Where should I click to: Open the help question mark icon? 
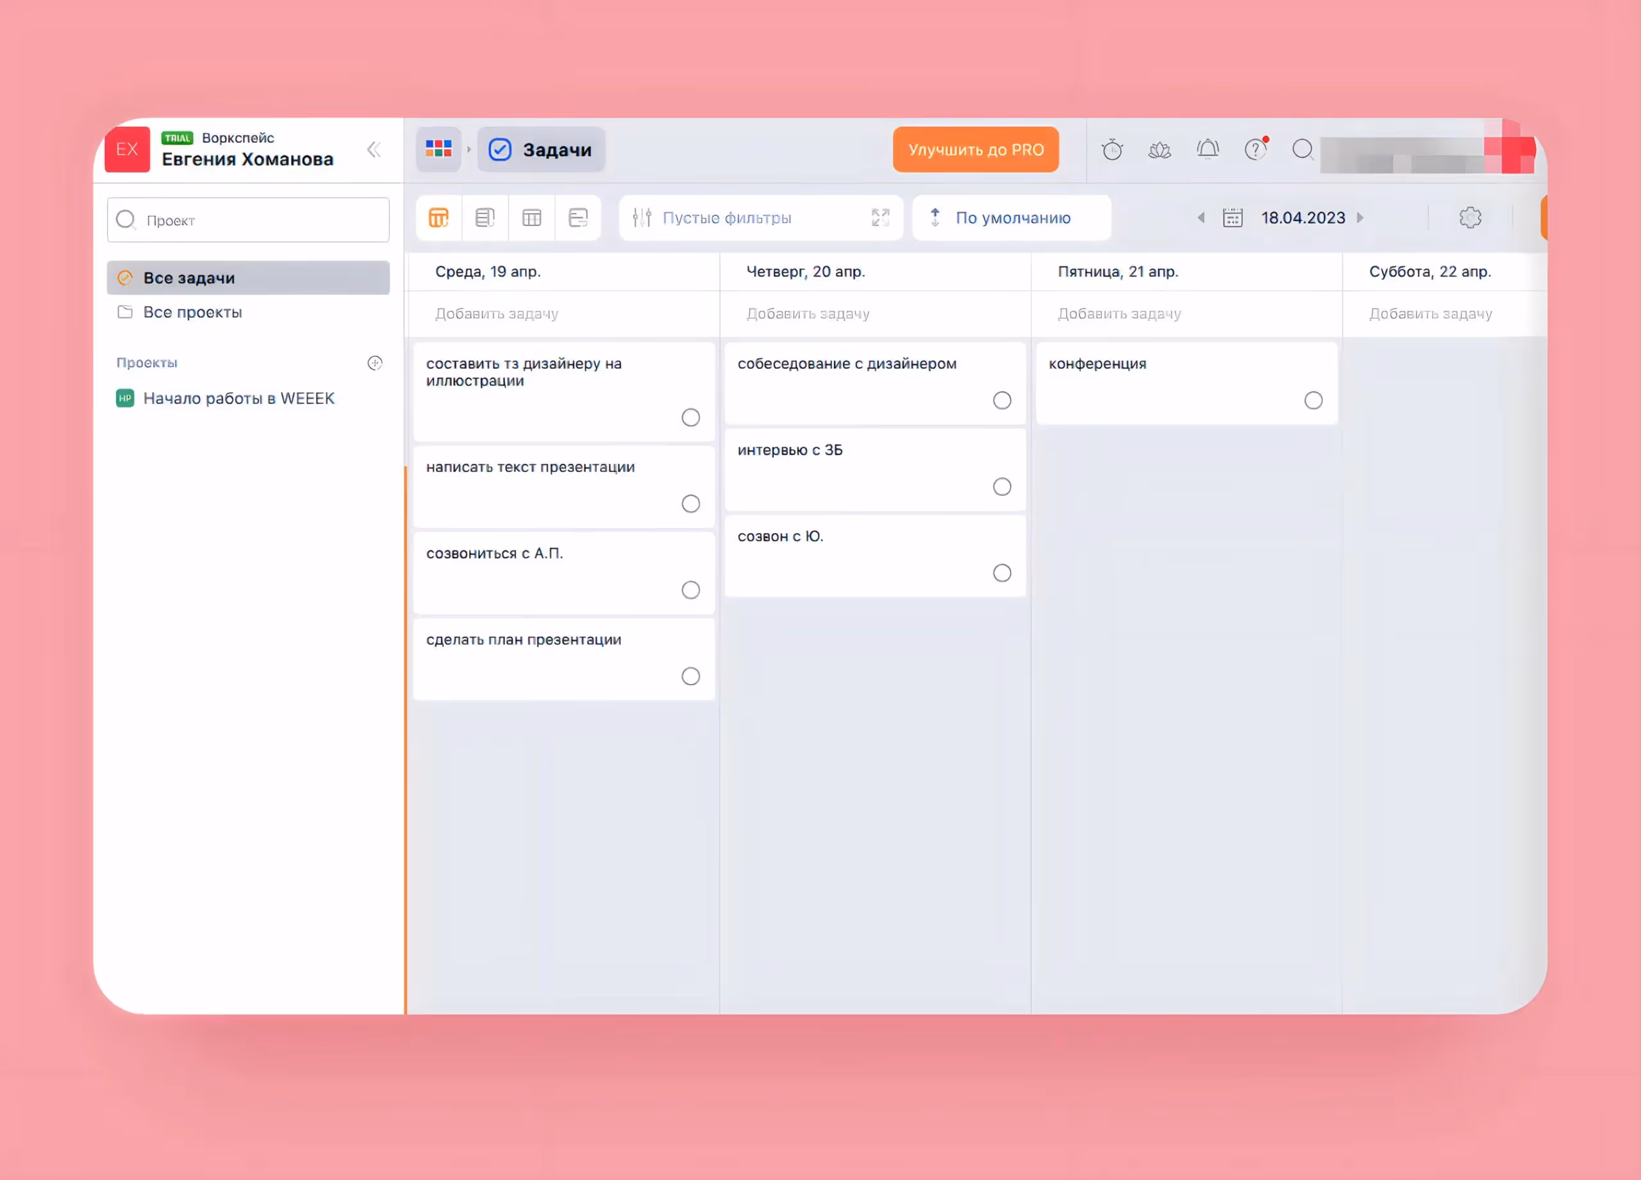1254,150
